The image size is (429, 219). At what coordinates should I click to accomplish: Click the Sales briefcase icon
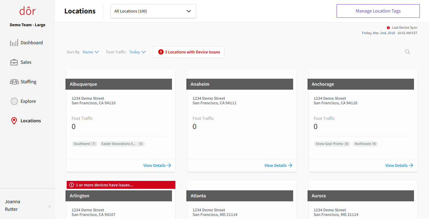click(x=14, y=62)
